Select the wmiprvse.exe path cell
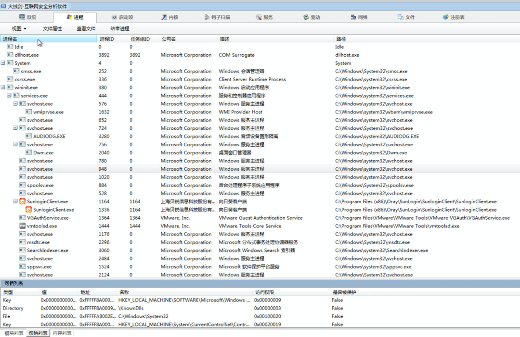Viewport: 520px width, 337px height. click(x=384, y=112)
